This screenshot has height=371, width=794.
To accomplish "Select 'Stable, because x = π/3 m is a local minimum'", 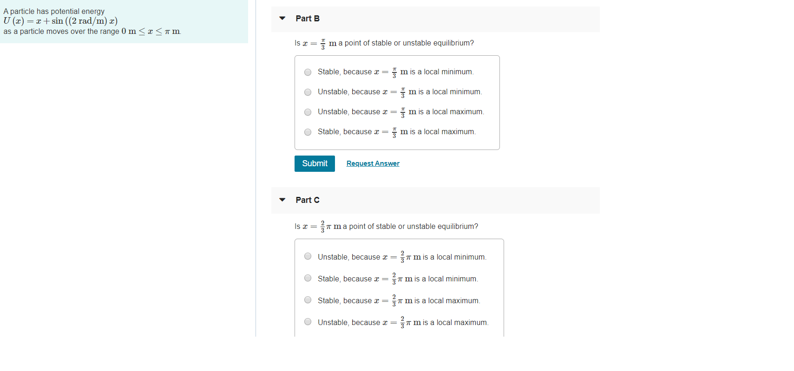I will tap(308, 72).
